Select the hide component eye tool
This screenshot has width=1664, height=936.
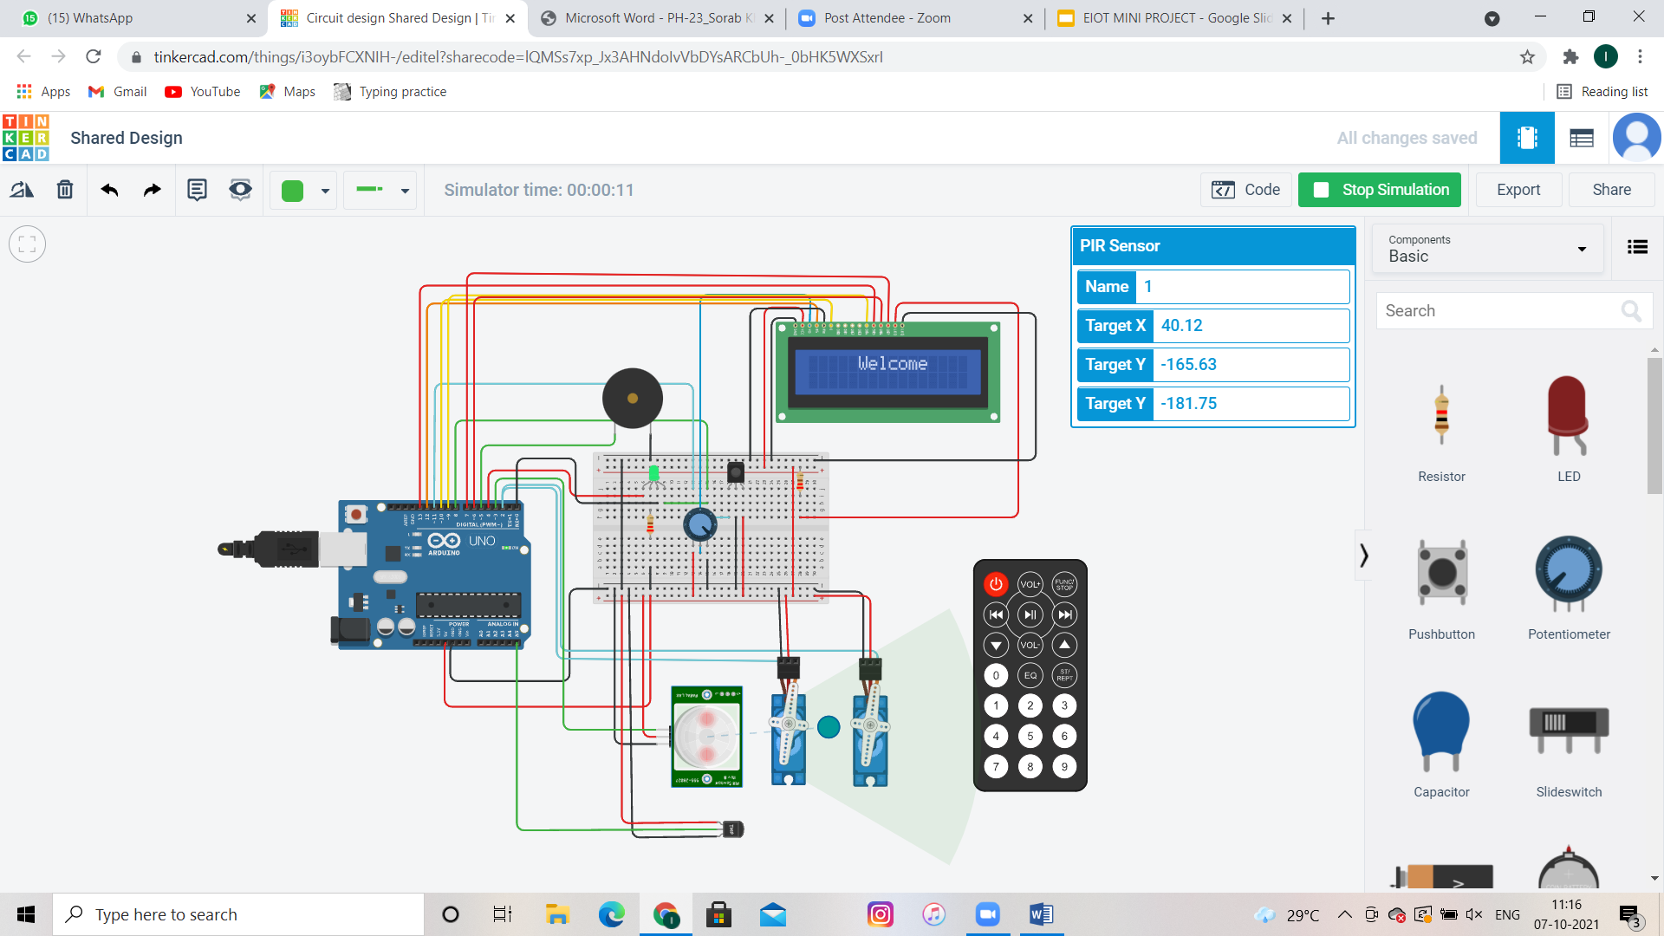(240, 189)
